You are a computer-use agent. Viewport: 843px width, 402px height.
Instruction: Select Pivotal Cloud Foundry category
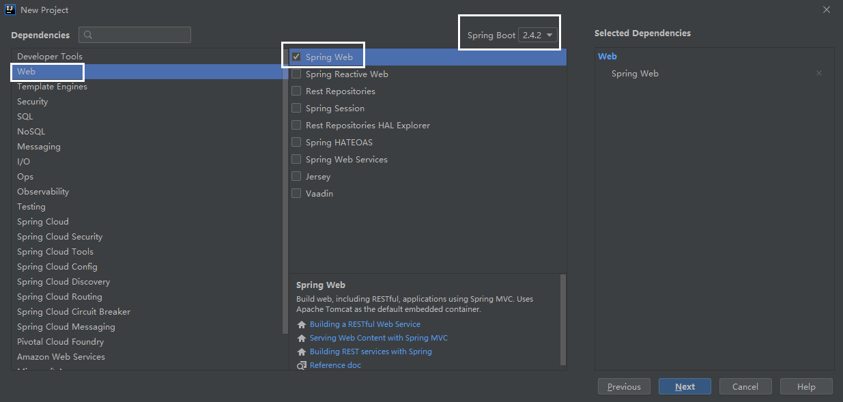147,342
